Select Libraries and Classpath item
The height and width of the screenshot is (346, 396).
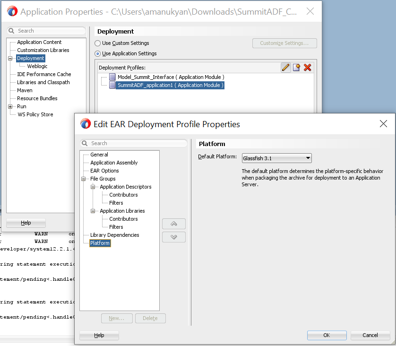[43, 82]
